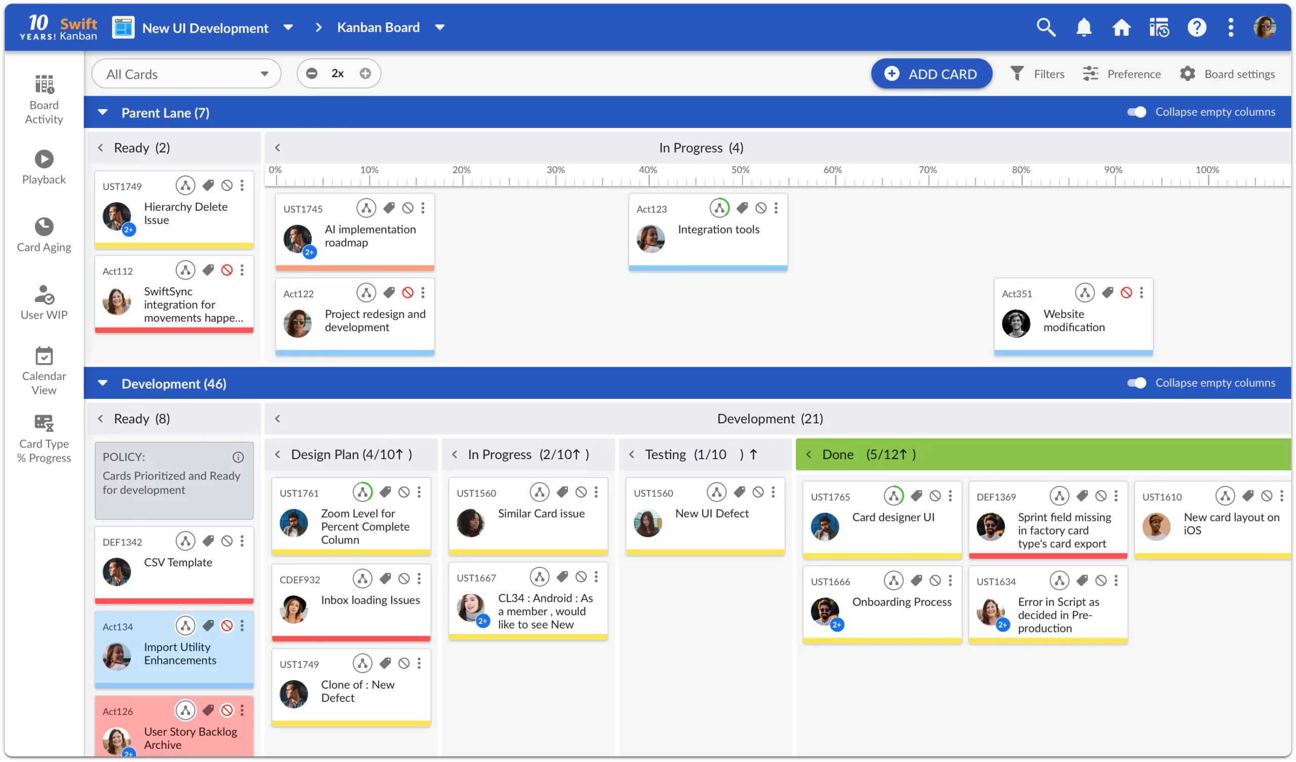Select the Kanban Board dropdown arrow
Viewport: 1296px width, 762px height.
pyautogui.click(x=441, y=27)
